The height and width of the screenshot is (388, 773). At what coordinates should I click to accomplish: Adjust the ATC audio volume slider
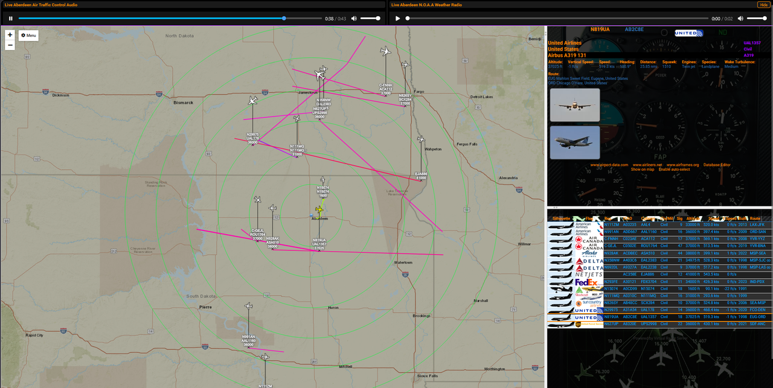[x=370, y=18]
